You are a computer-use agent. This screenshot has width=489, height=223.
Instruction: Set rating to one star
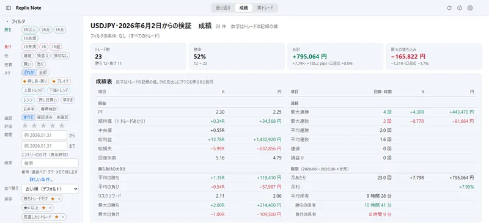coord(25,125)
